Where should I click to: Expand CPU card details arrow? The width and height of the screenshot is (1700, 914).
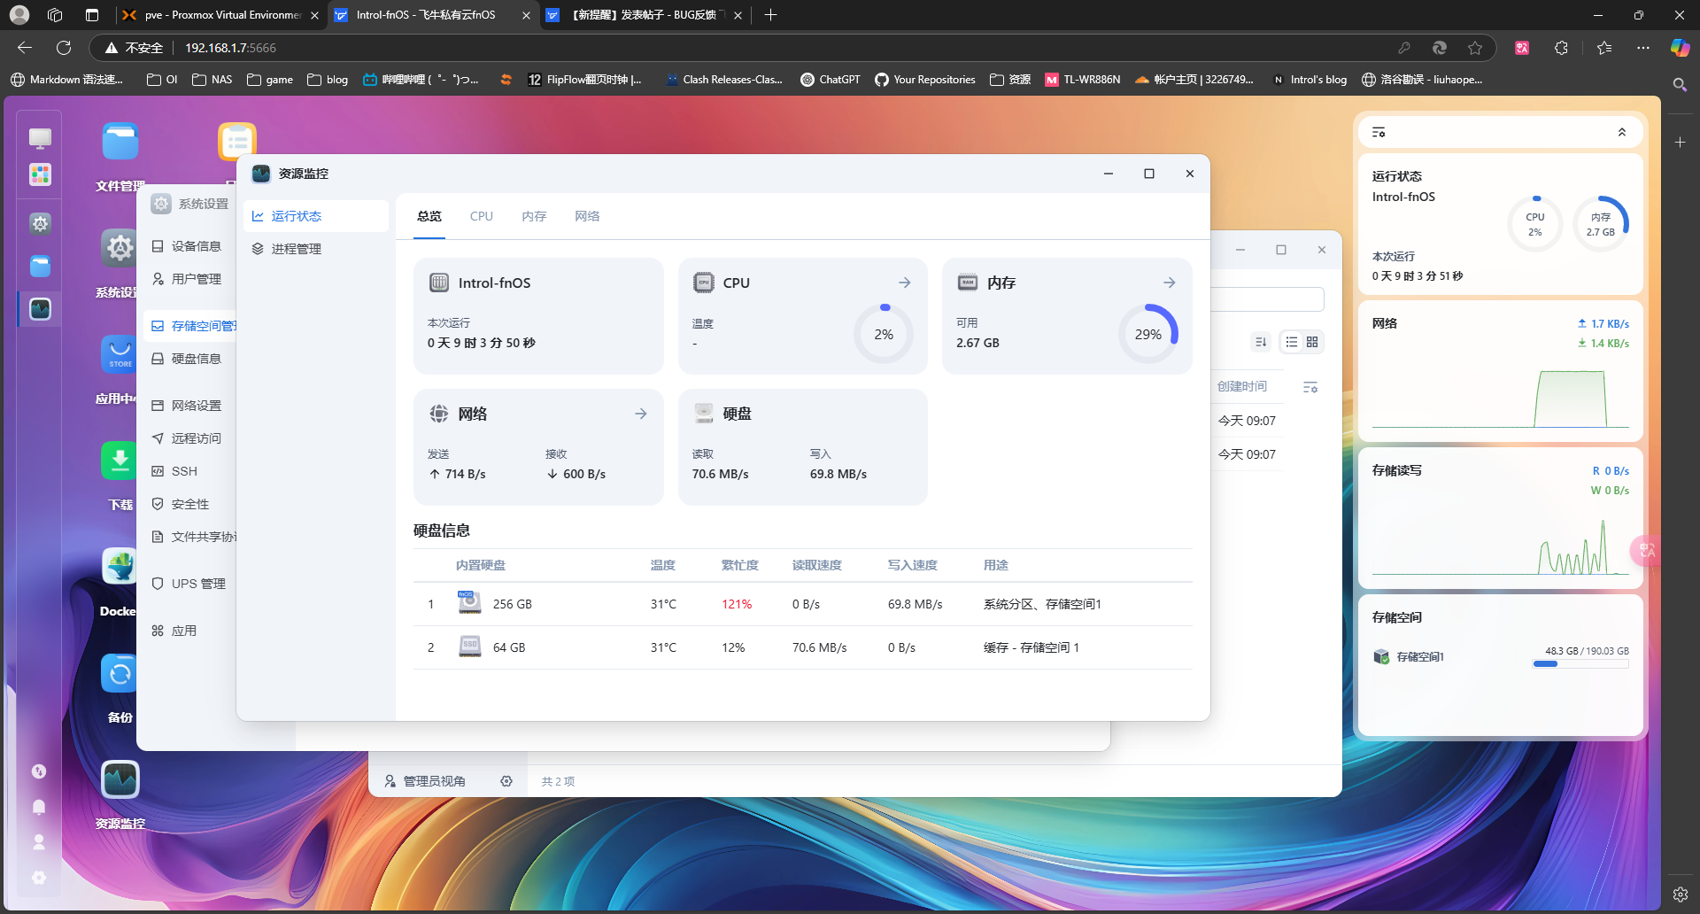[905, 283]
